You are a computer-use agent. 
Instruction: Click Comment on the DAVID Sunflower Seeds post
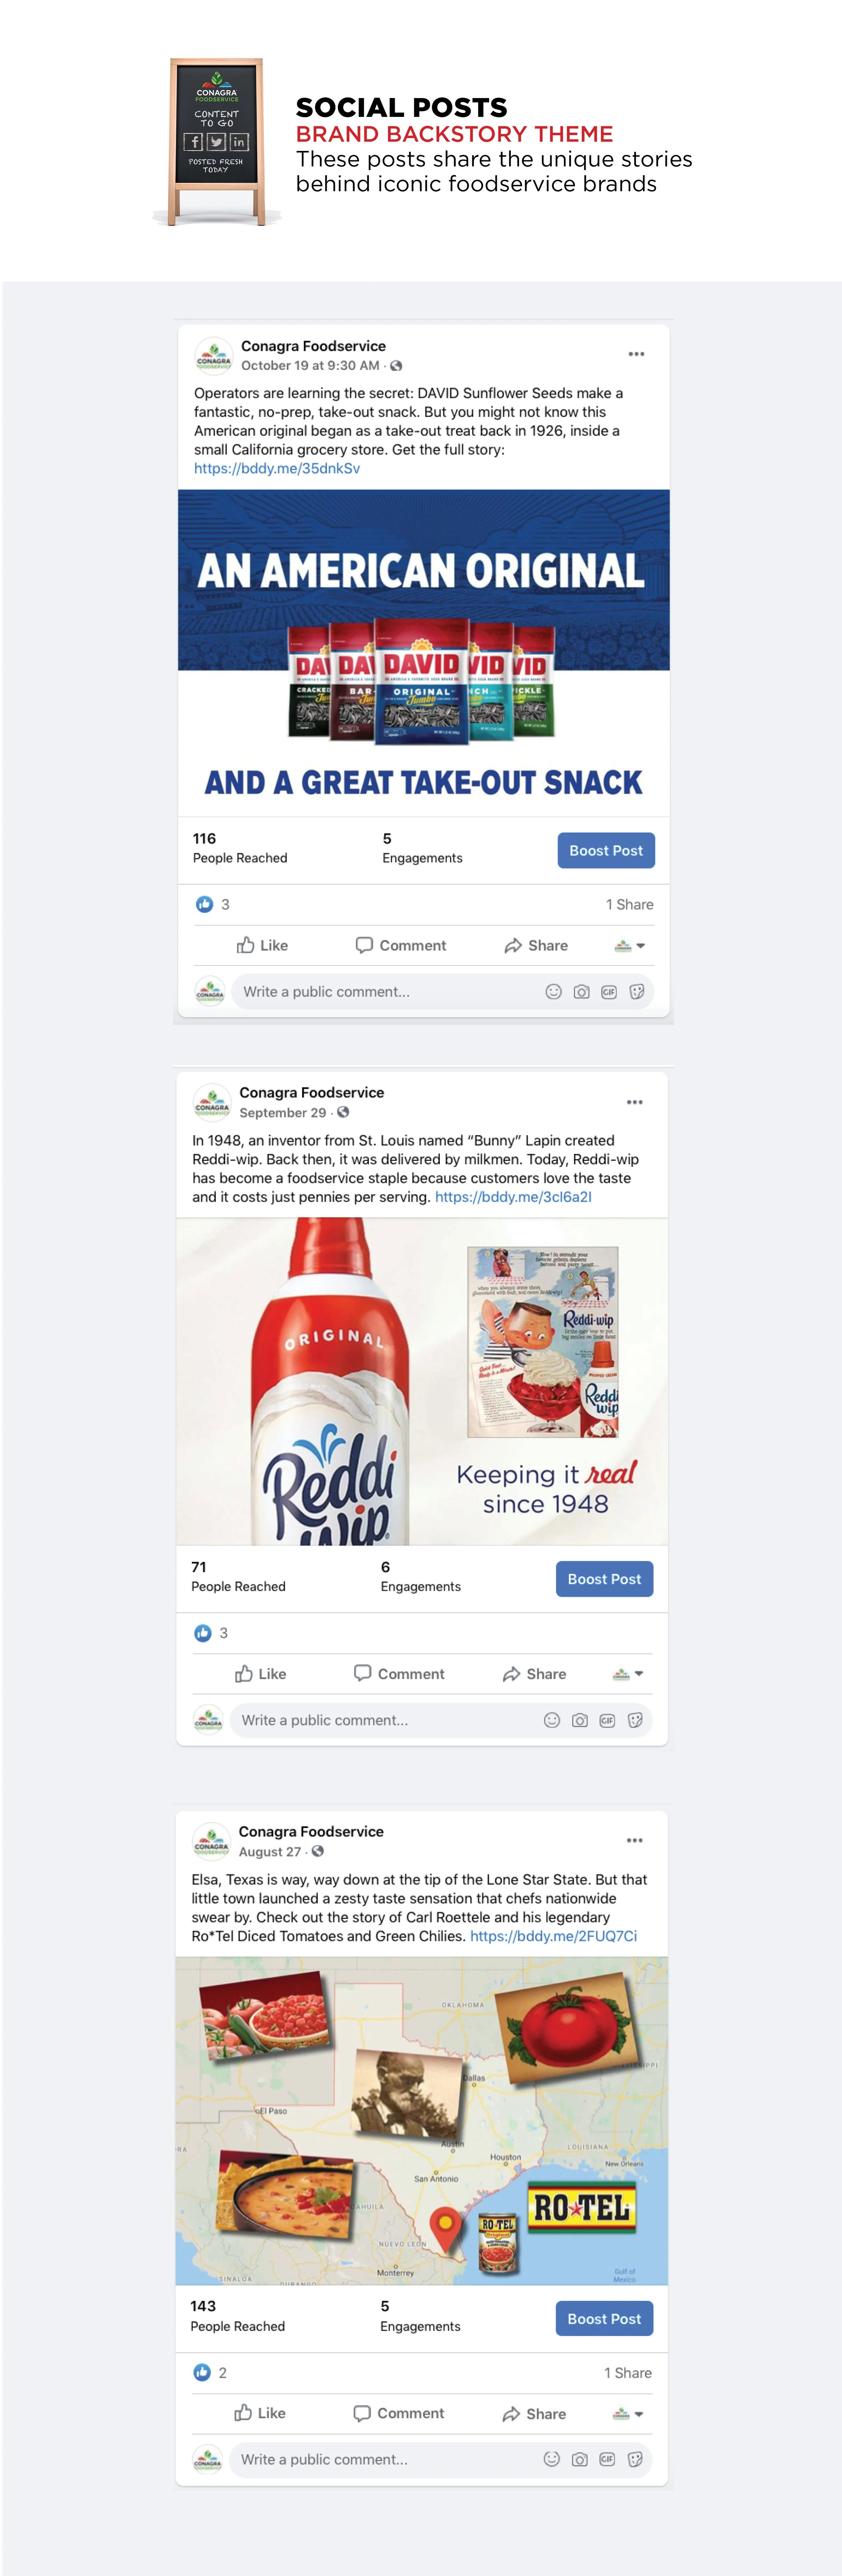click(x=401, y=945)
